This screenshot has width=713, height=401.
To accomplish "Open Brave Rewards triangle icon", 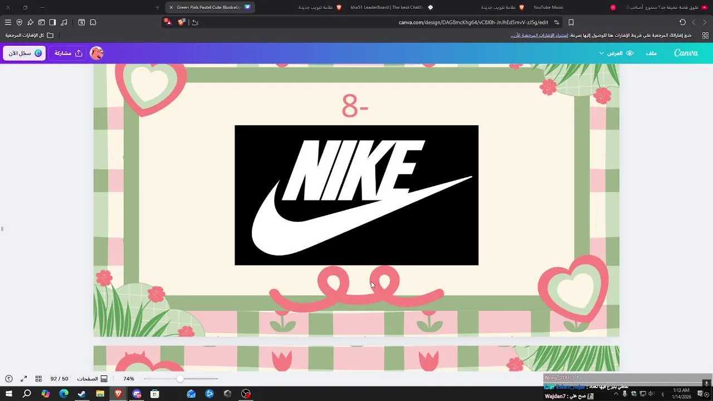I will tap(168, 22).
